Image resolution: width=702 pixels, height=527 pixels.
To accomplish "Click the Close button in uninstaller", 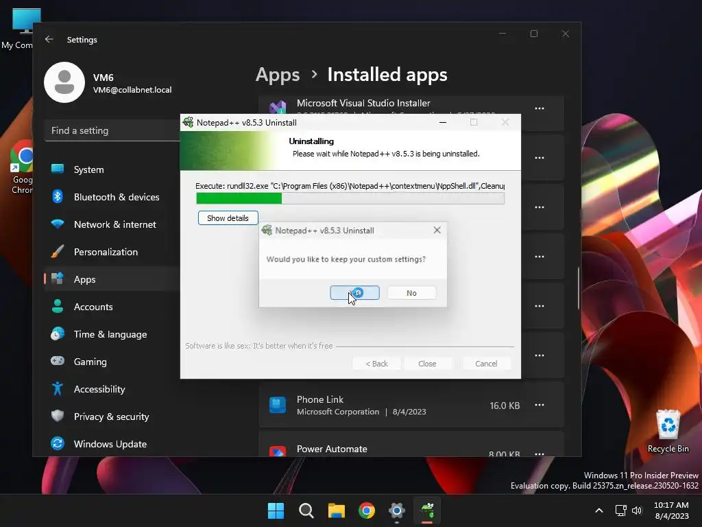I will tap(427, 364).
